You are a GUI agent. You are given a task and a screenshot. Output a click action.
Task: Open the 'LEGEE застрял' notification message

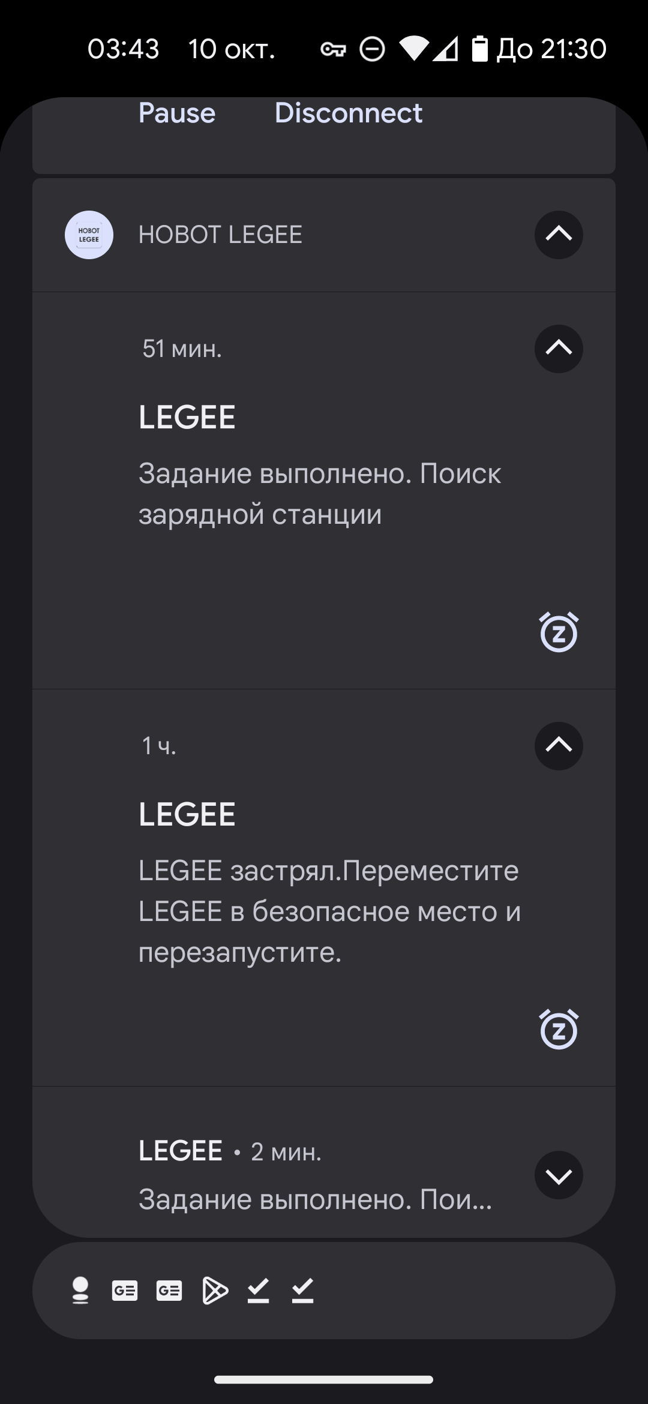(329, 911)
